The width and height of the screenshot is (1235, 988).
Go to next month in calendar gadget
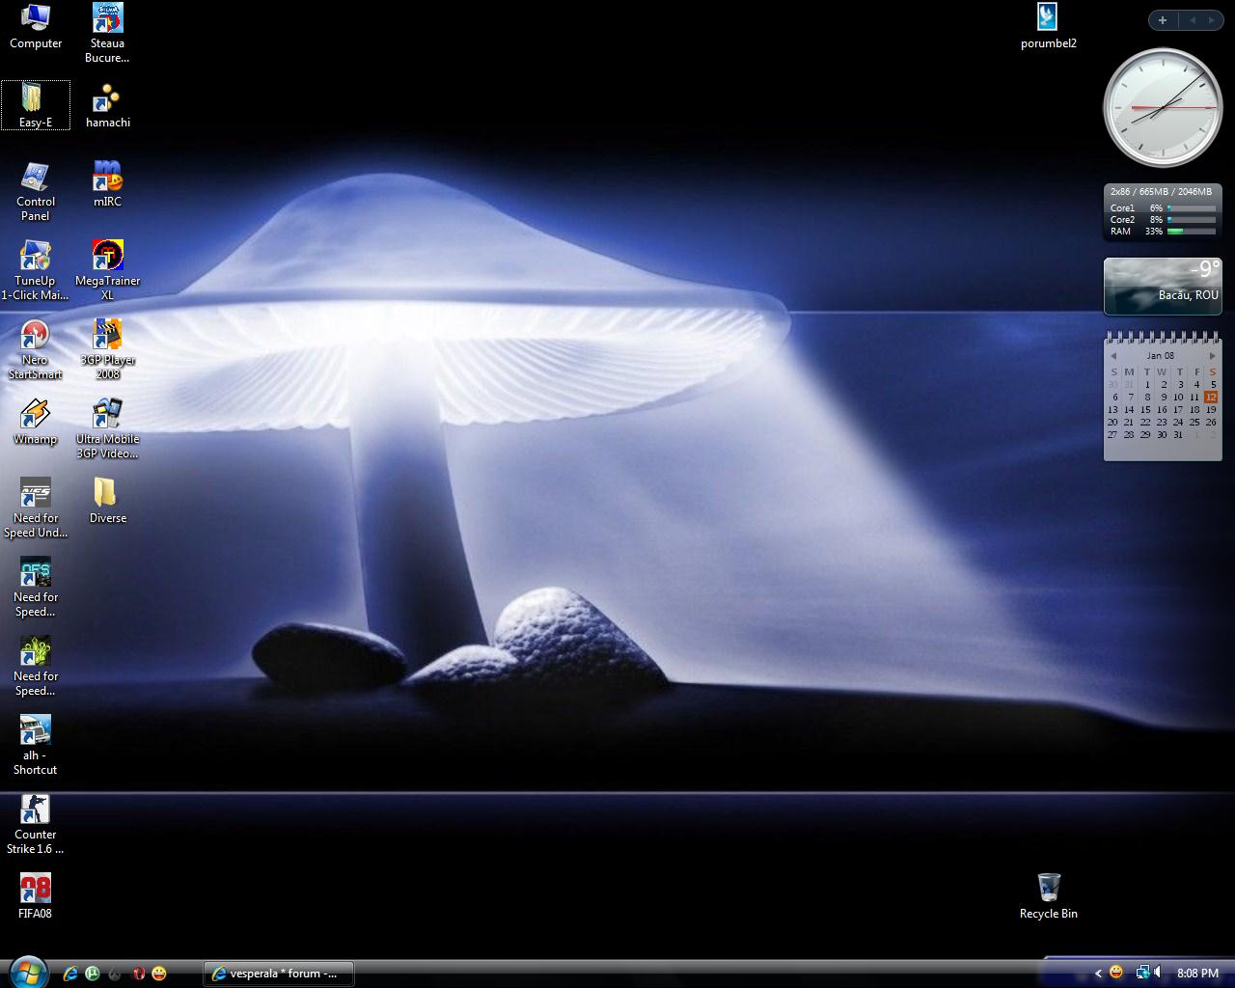[1213, 356]
